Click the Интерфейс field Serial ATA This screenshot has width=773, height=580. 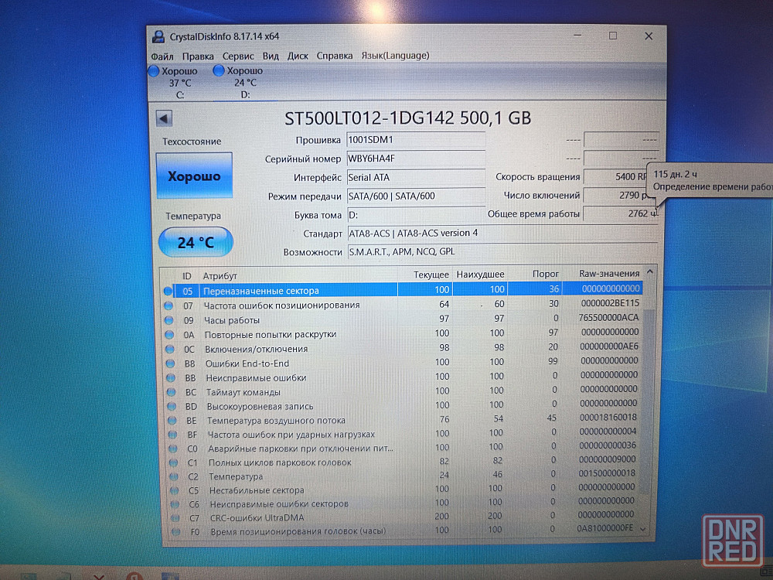click(x=416, y=178)
